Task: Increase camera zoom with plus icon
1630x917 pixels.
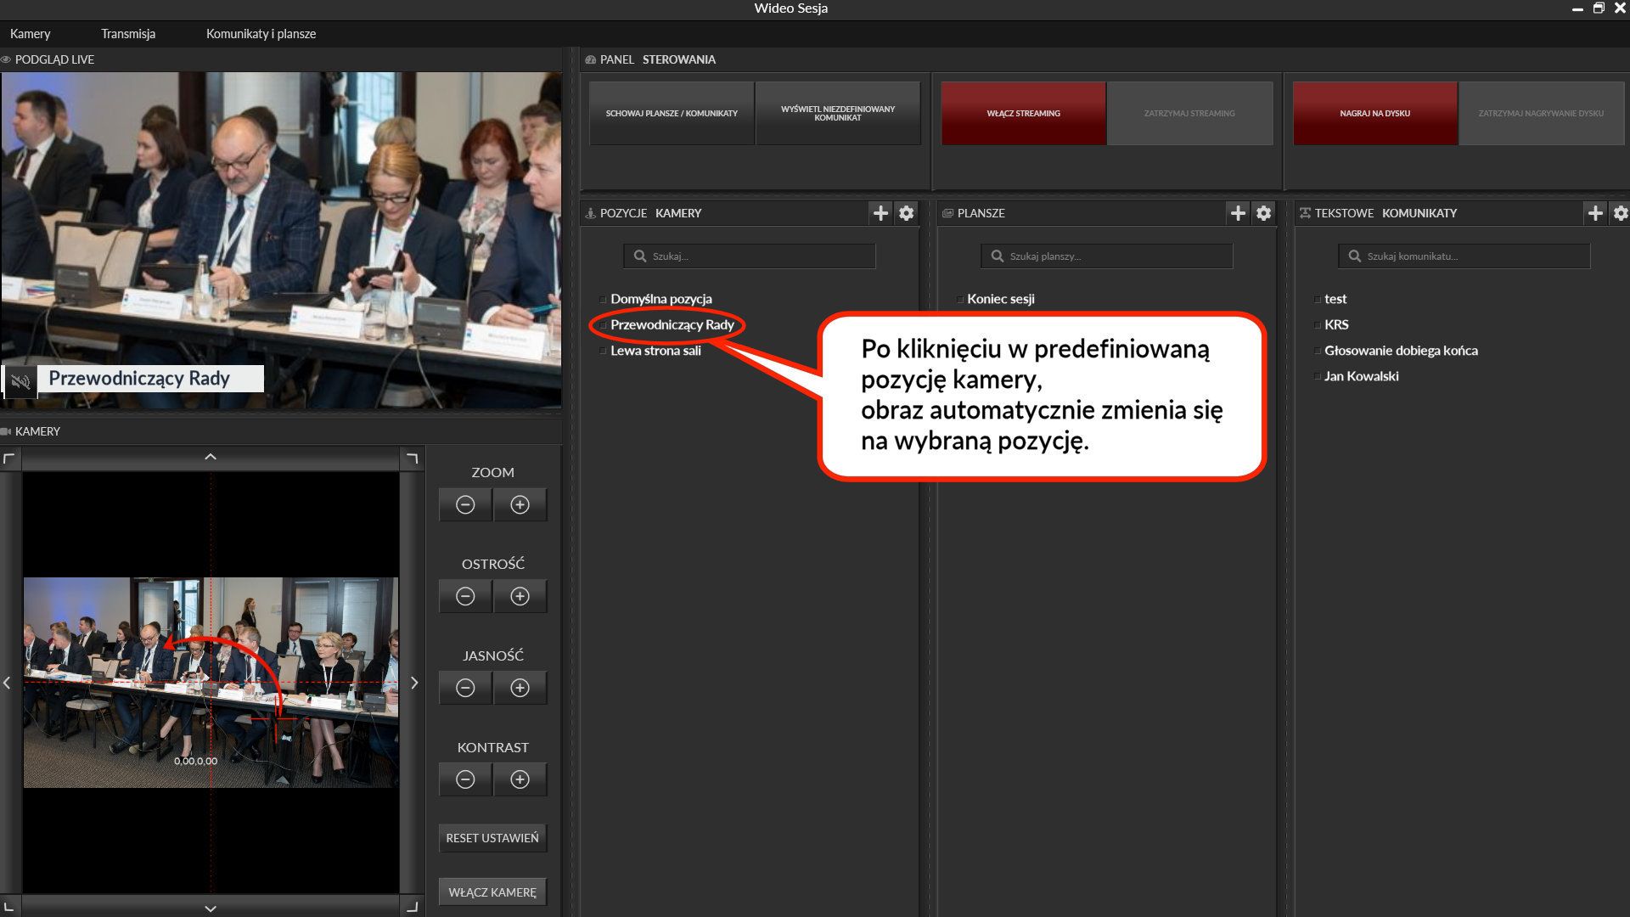Action: pyautogui.click(x=520, y=504)
